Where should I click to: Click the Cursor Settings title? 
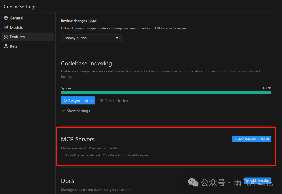pyautogui.click(x=20, y=7)
